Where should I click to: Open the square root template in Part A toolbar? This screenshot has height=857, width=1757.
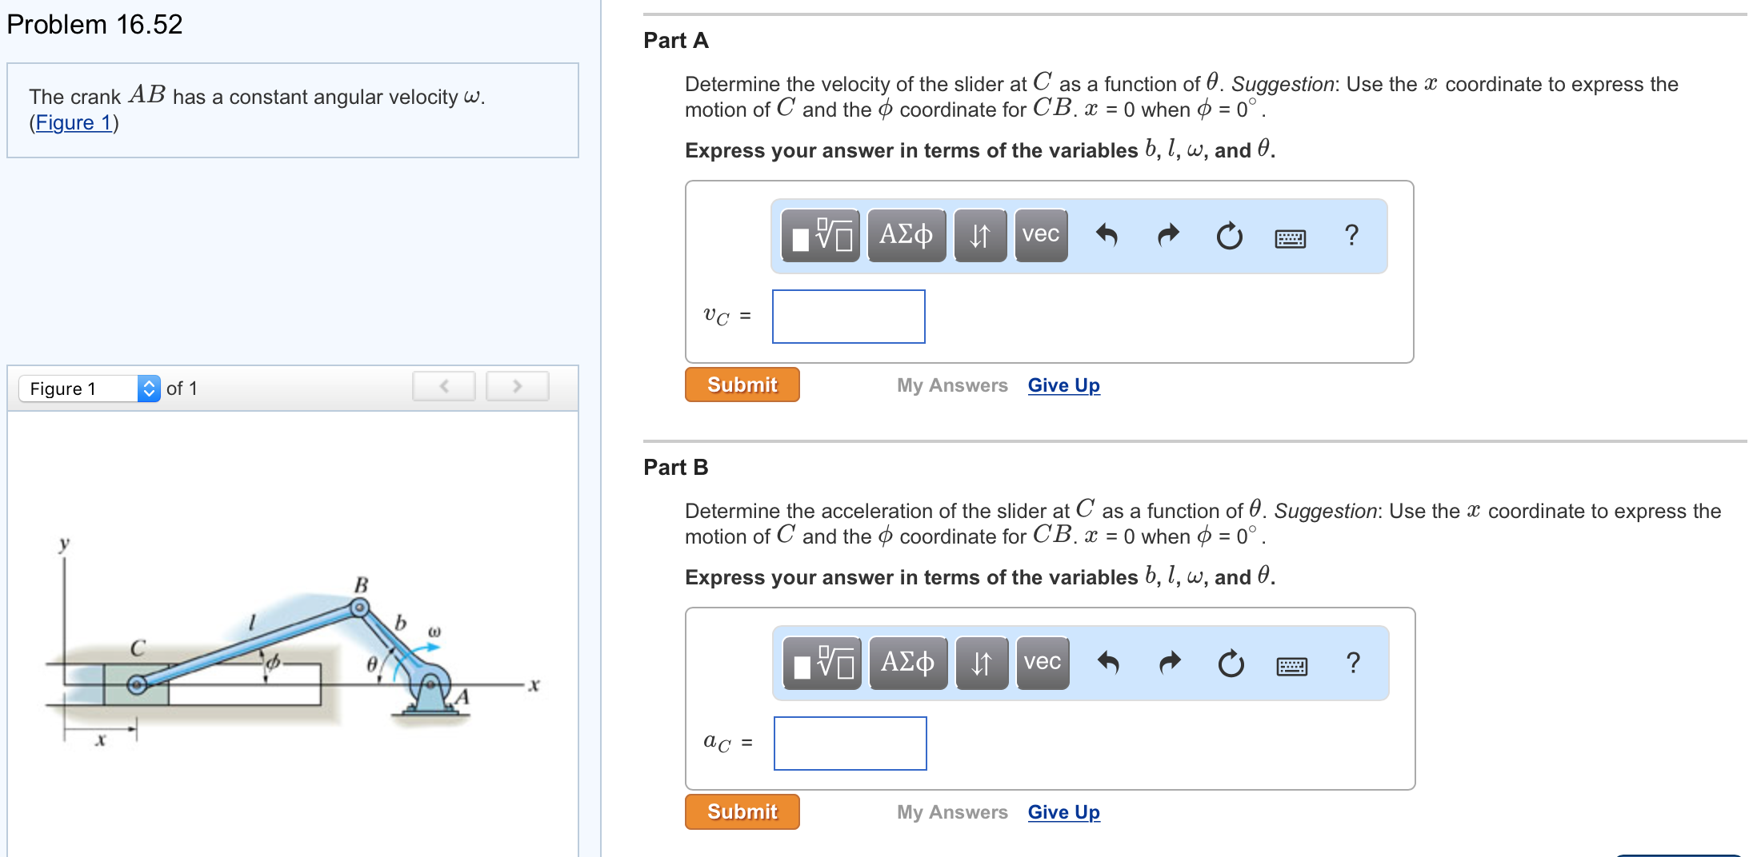pos(819,235)
